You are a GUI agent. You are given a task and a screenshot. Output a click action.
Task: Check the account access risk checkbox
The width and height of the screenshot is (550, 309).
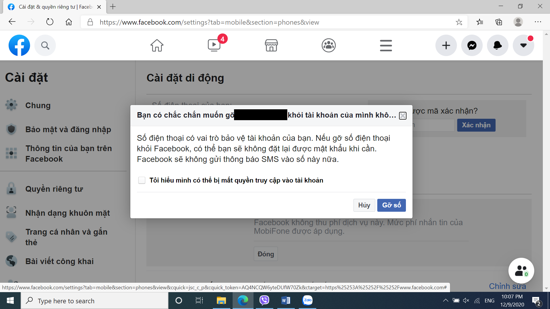point(142,180)
